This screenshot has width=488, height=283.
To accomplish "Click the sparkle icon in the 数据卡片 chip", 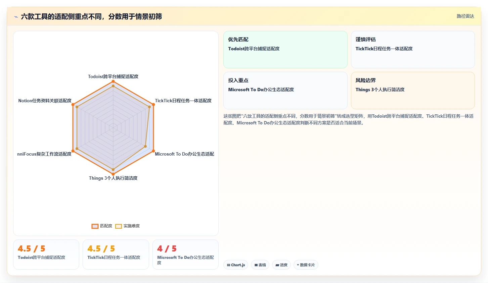I will click(x=298, y=265).
